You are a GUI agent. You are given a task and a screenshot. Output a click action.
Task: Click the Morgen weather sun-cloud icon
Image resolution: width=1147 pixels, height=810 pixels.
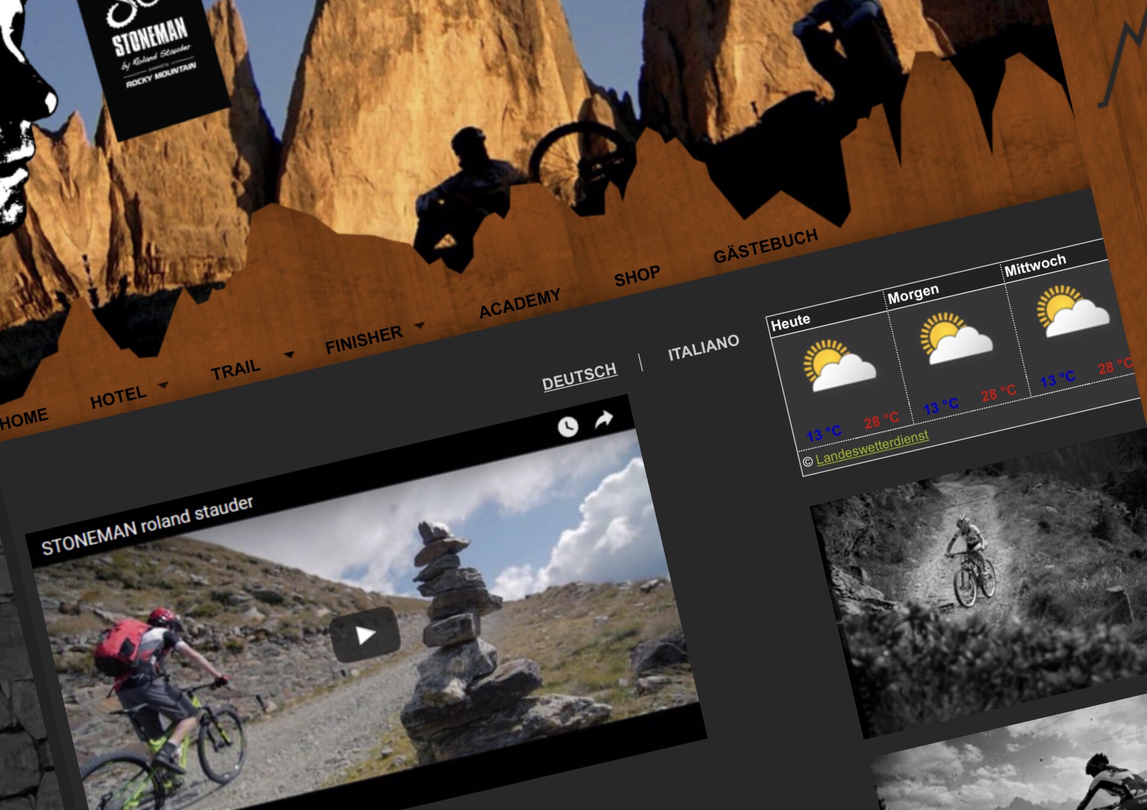(955, 338)
